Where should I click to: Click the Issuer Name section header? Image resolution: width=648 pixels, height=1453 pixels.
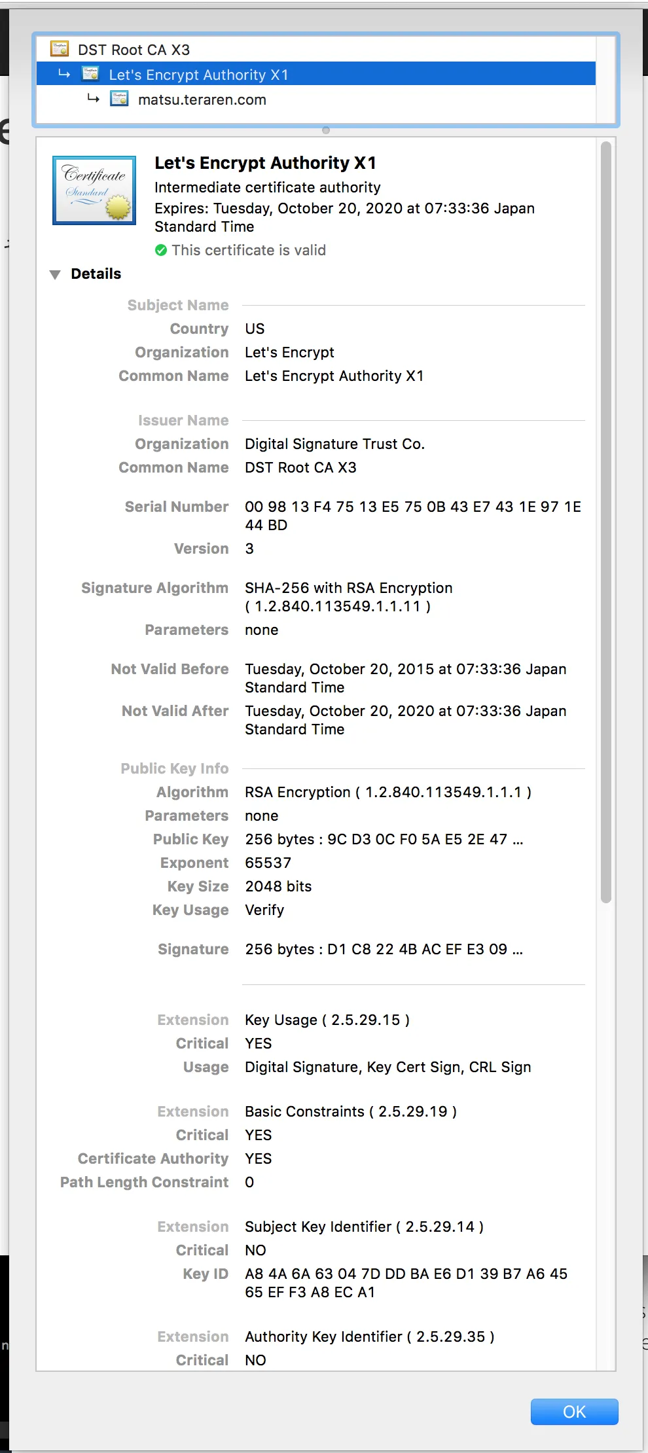(x=183, y=420)
